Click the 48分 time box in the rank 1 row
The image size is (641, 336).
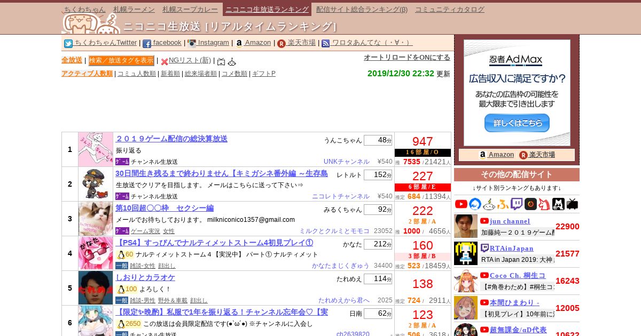click(x=378, y=140)
